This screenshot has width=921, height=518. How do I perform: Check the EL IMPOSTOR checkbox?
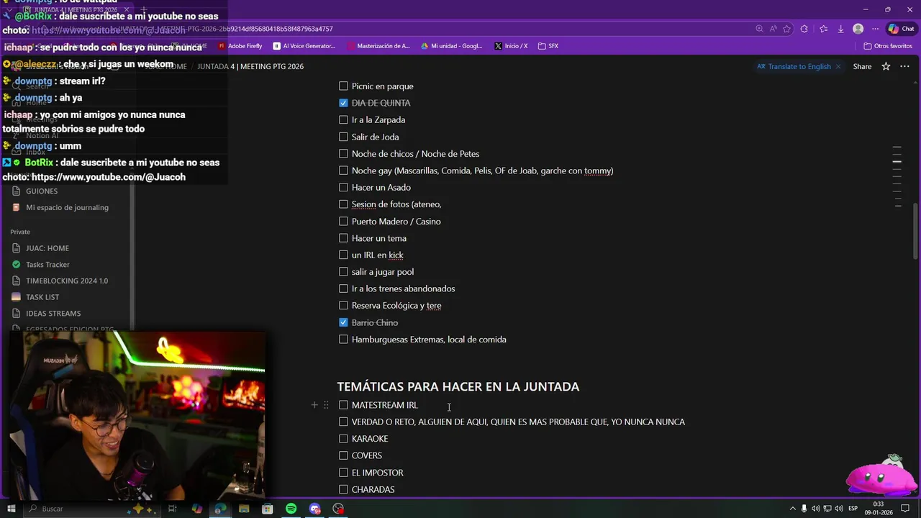(343, 472)
